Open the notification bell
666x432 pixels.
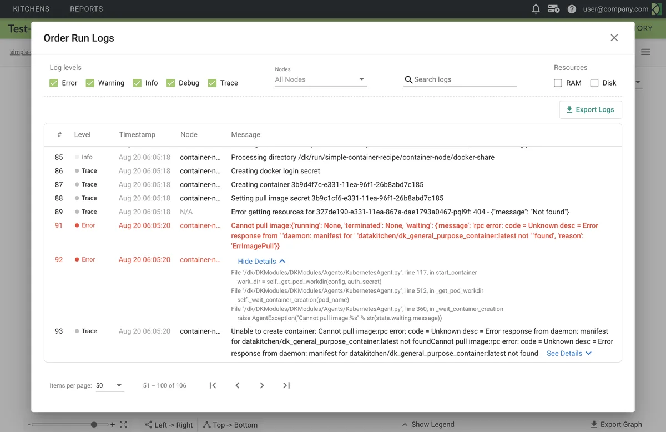536,9
